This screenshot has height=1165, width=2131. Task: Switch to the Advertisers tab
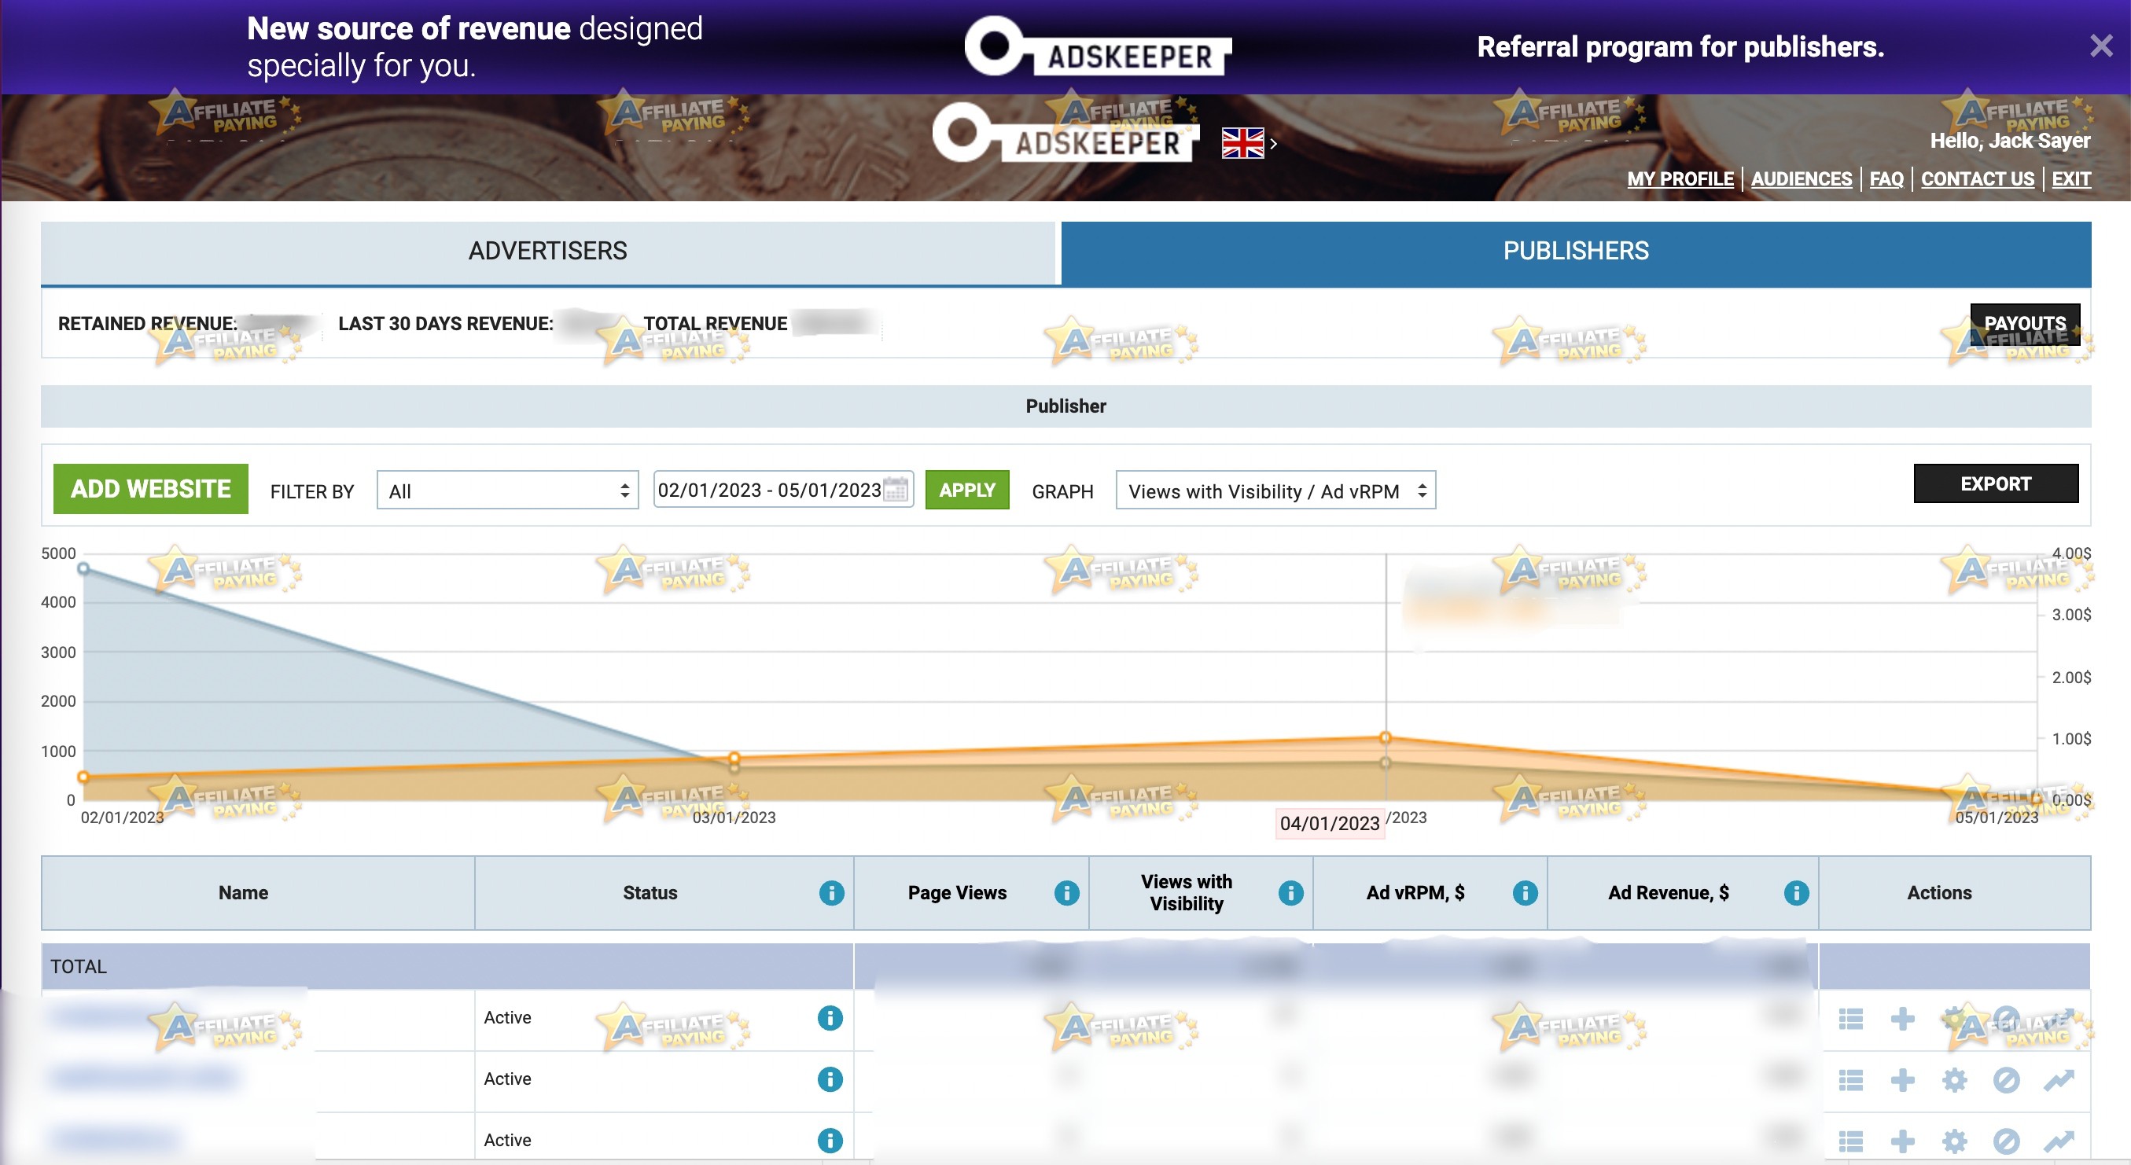(x=547, y=252)
